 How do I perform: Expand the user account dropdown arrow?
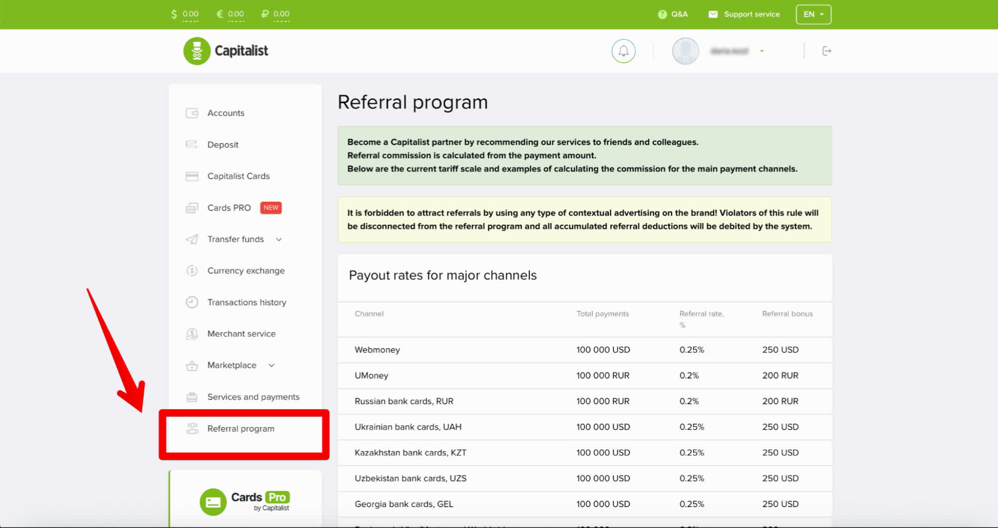(x=762, y=51)
